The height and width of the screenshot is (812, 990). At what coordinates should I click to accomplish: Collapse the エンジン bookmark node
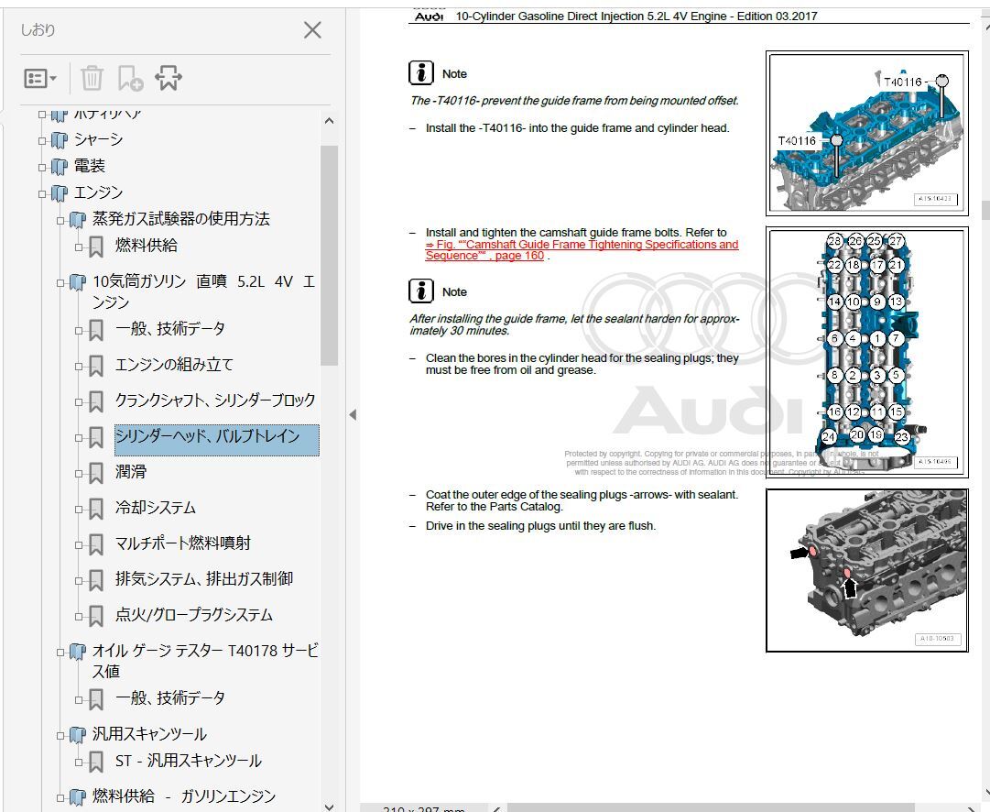point(42,193)
